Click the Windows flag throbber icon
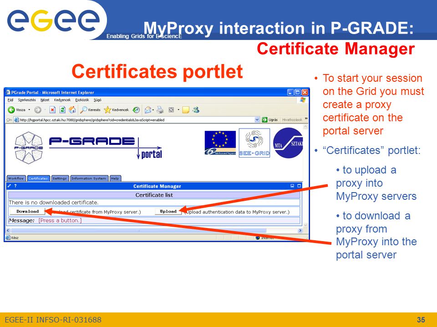Viewport: 437px width, 327px height. click(x=303, y=100)
